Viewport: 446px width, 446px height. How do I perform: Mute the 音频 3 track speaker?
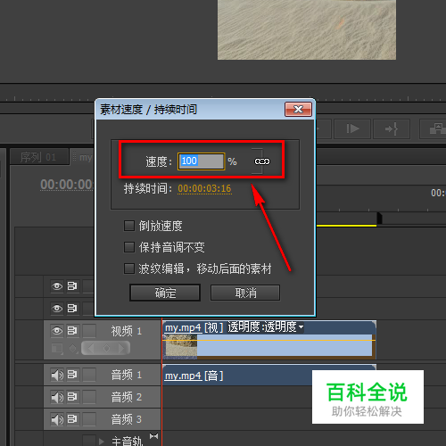click(57, 419)
